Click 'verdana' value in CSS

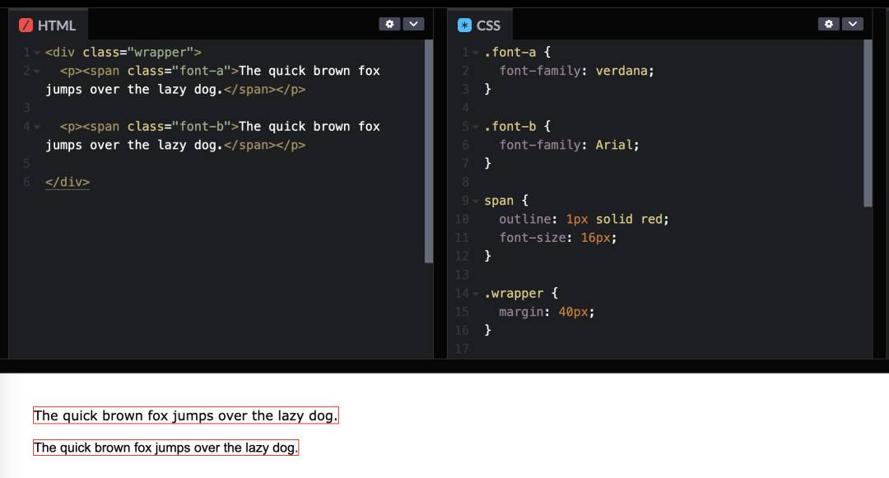pos(621,71)
